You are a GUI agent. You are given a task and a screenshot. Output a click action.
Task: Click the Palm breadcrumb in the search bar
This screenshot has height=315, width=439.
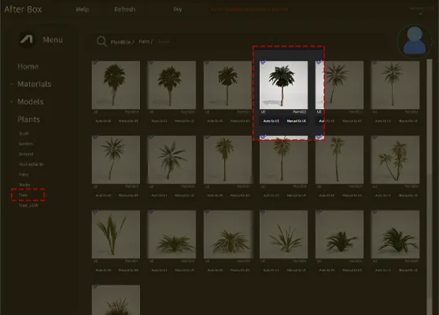(x=146, y=42)
